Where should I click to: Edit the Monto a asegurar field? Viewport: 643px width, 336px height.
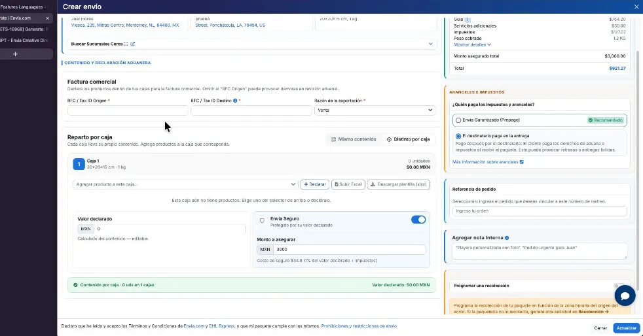[x=350, y=249]
